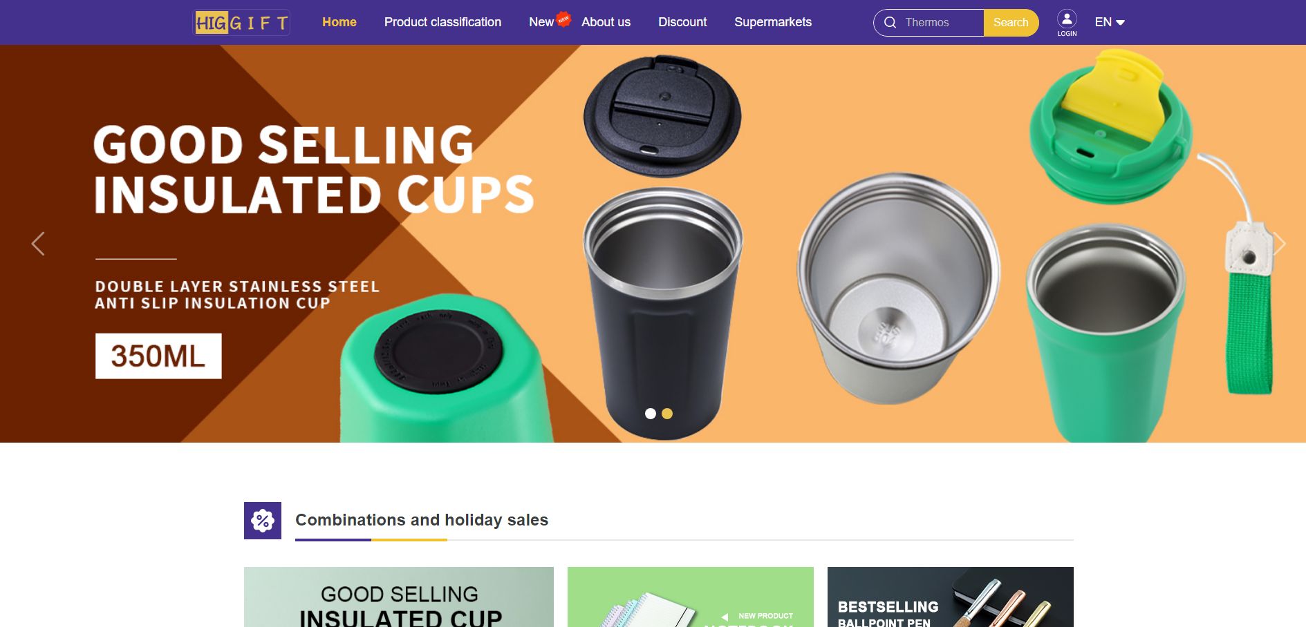Open the Supermarkets menu
The image size is (1306, 627).
(773, 22)
